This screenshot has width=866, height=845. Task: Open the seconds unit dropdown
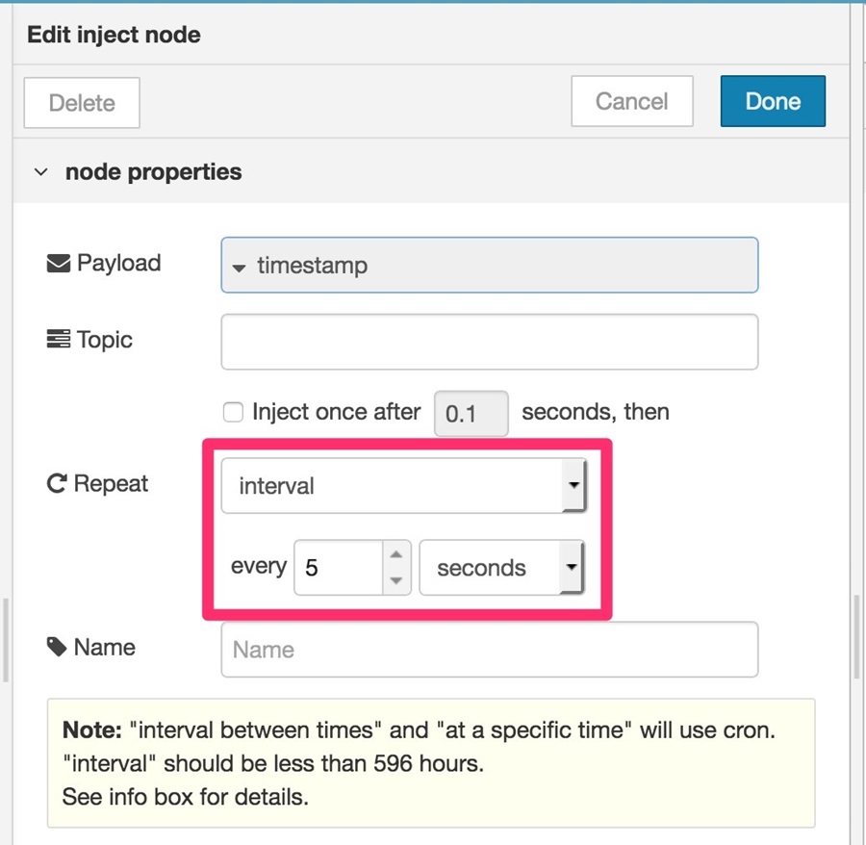(501, 567)
